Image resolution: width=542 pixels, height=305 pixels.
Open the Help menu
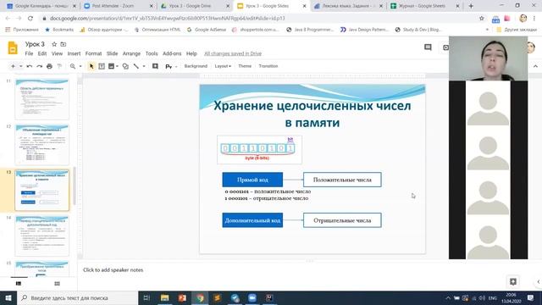coord(191,53)
